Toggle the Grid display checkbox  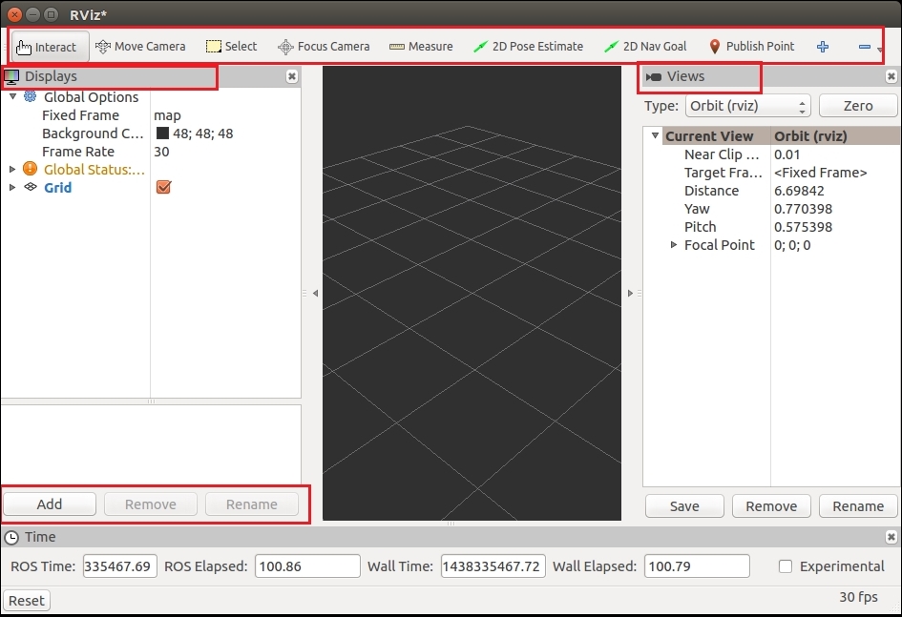click(x=163, y=187)
